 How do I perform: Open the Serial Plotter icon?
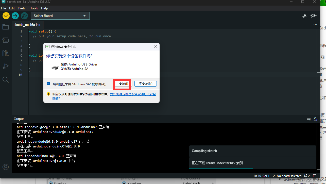(x=304, y=16)
